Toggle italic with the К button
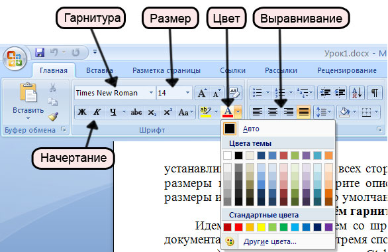388x252 pixels. tap(97, 112)
